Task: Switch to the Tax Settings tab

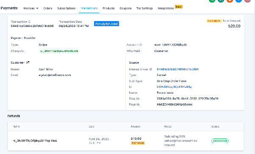Action: click(144, 8)
